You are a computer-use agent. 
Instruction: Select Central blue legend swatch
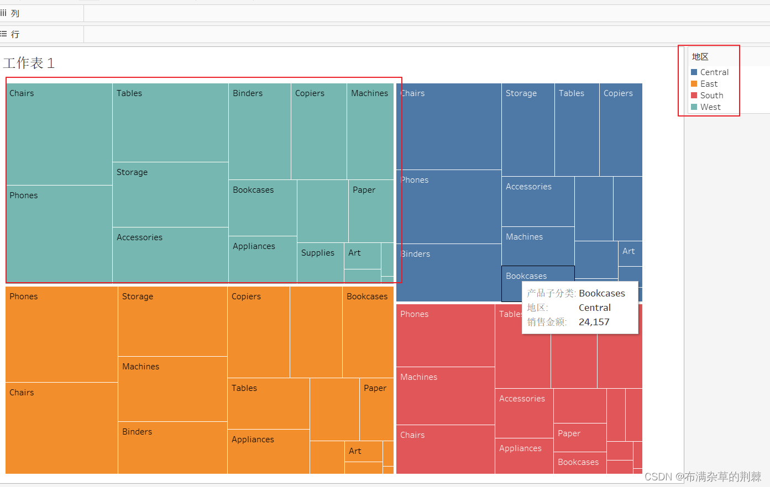pos(694,72)
